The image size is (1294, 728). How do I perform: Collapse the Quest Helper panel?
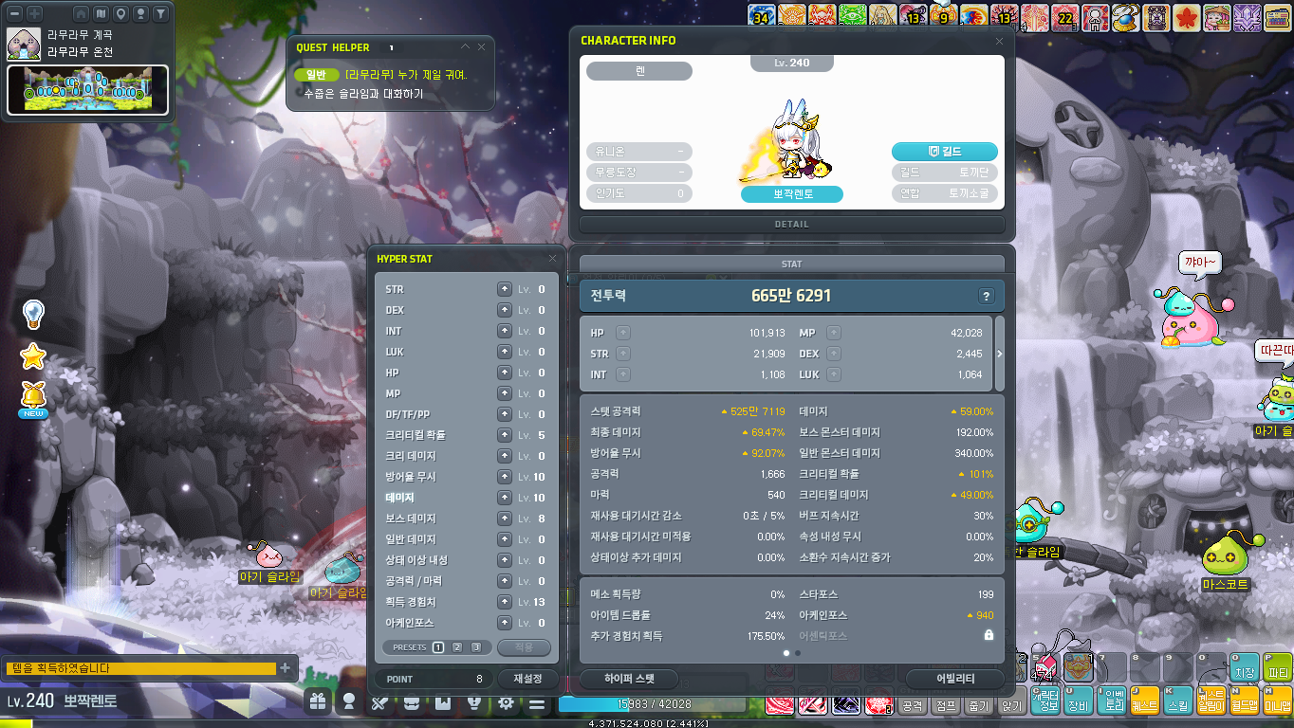coord(465,46)
